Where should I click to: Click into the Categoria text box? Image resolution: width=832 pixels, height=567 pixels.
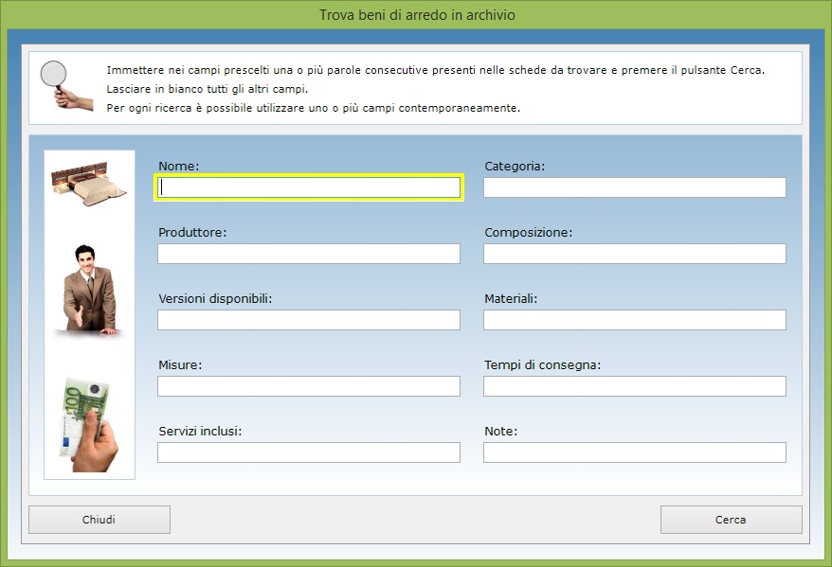[634, 187]
